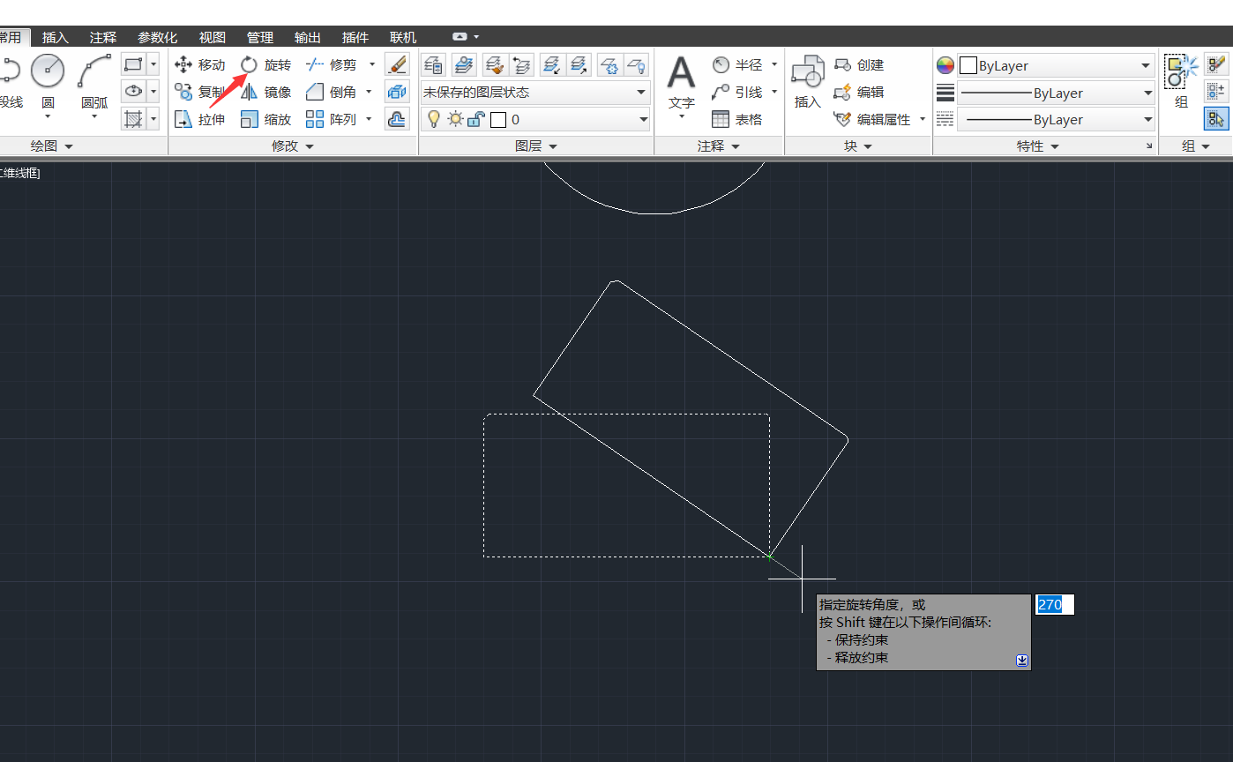Screen dimensions: 1233x762
Task: Select the Array (阵列) tool
Action: [332, 119]
